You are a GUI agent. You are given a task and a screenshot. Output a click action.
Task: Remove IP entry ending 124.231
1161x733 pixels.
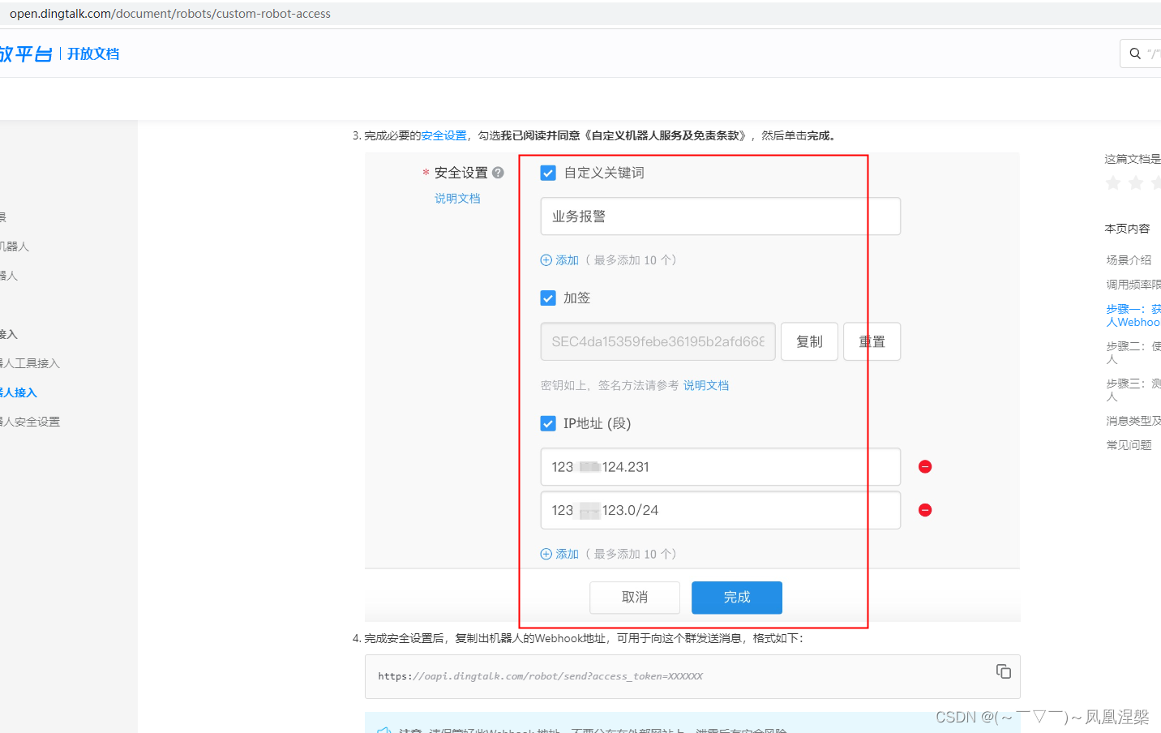925,467
